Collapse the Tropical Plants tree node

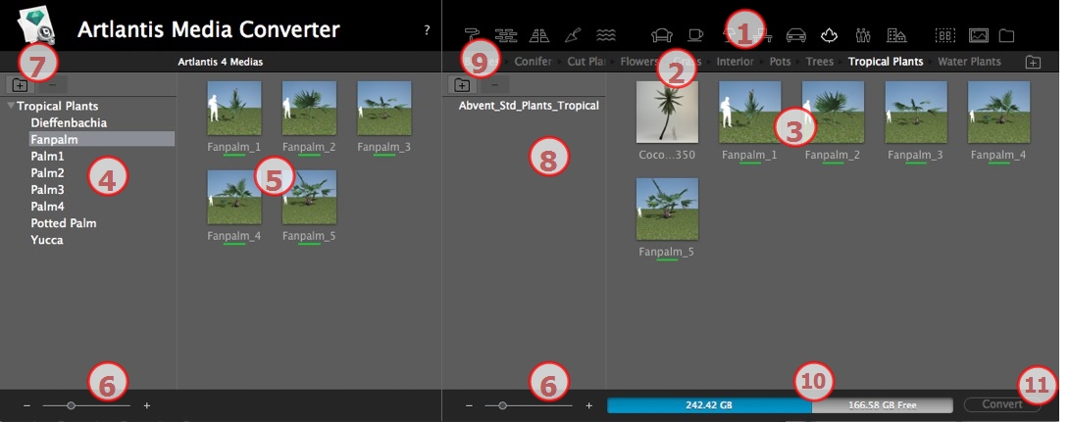click(x=11, y=106)
